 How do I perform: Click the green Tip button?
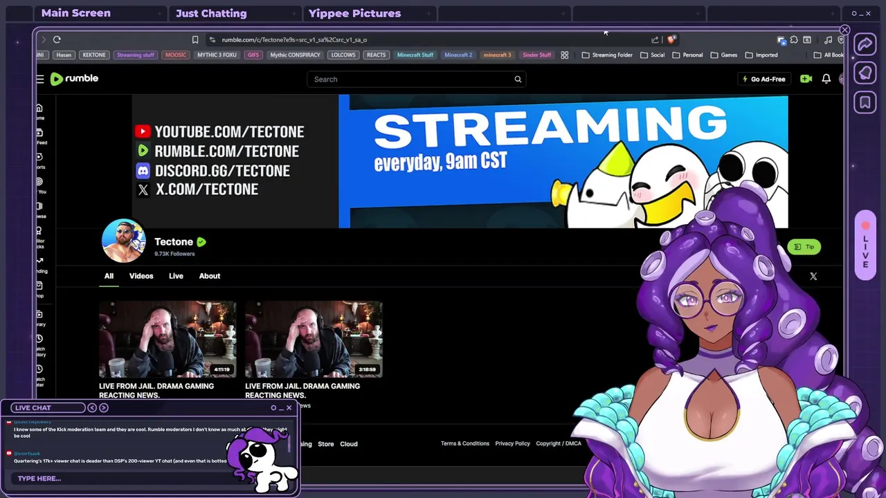pos(804,247)
